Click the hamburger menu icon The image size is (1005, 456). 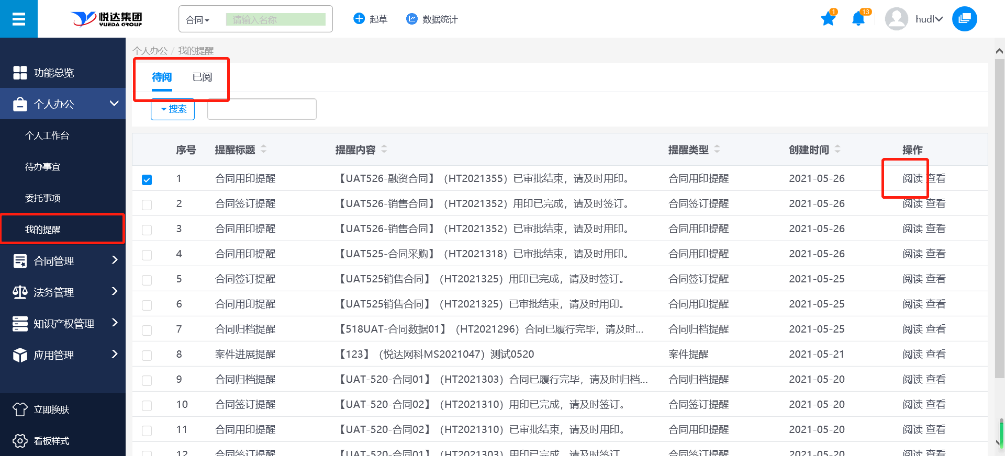[19, 19]
